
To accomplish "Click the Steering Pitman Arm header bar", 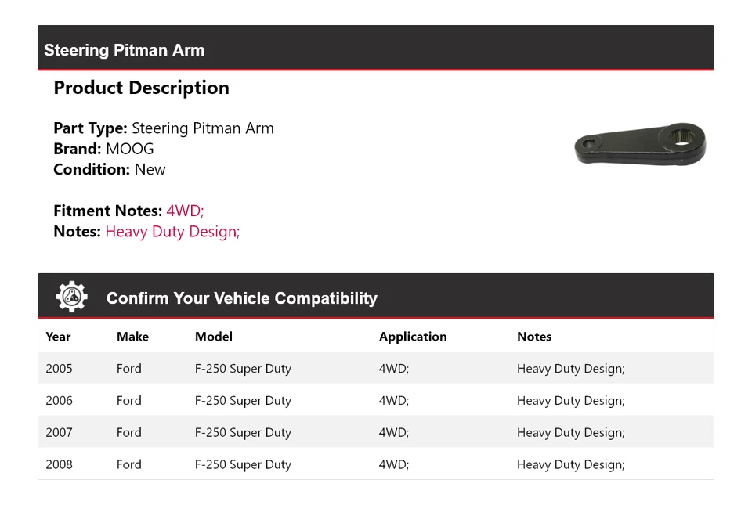I will 375,50.
